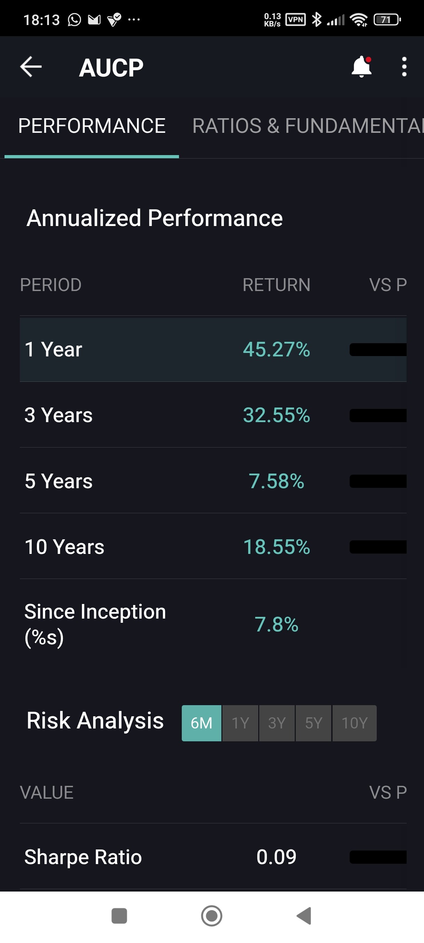Select the 1Y risk period
Screen dimensions: 424x943
(x=240, y=723)
